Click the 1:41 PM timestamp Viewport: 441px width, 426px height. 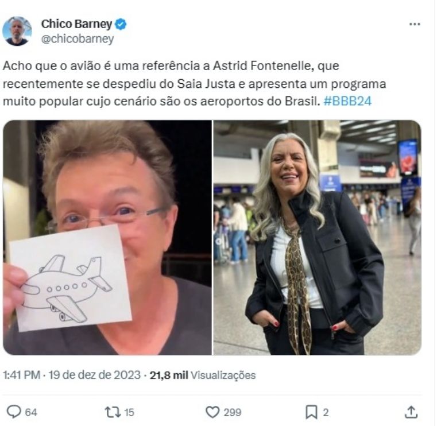click(x=22, y=375)
